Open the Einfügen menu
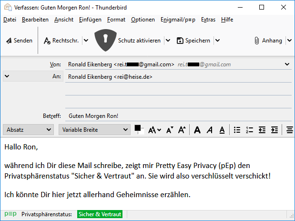Viewport: 295px width, 221px height. [90, 20]
